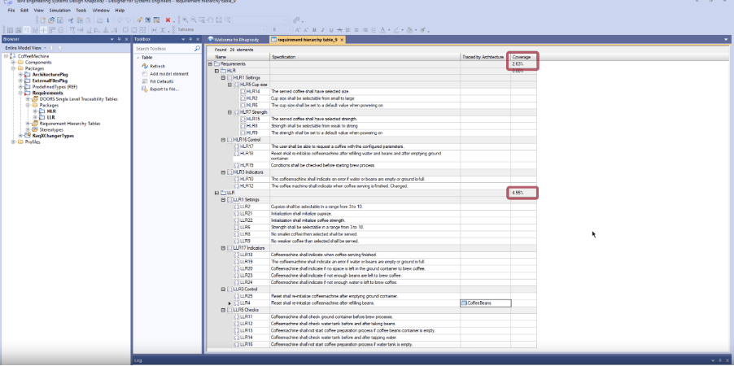Viewport: 734px width, 366px height.
Task: Click Export to file in Toolbox
Action: pyautogui.click(x=164, y=89)
